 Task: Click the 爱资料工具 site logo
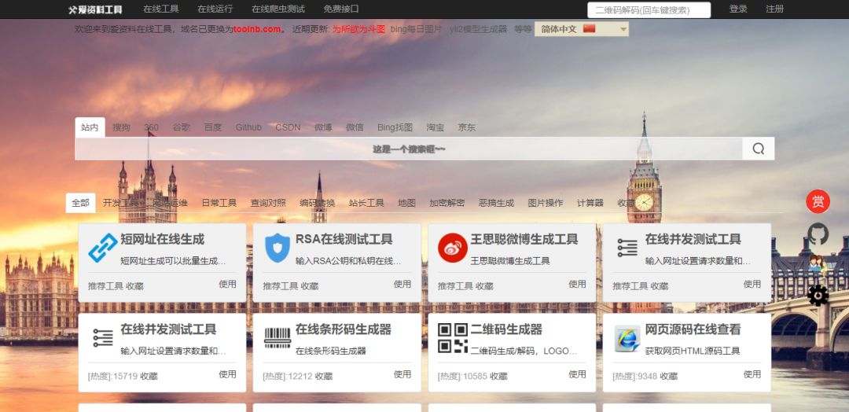pos(95,9)
